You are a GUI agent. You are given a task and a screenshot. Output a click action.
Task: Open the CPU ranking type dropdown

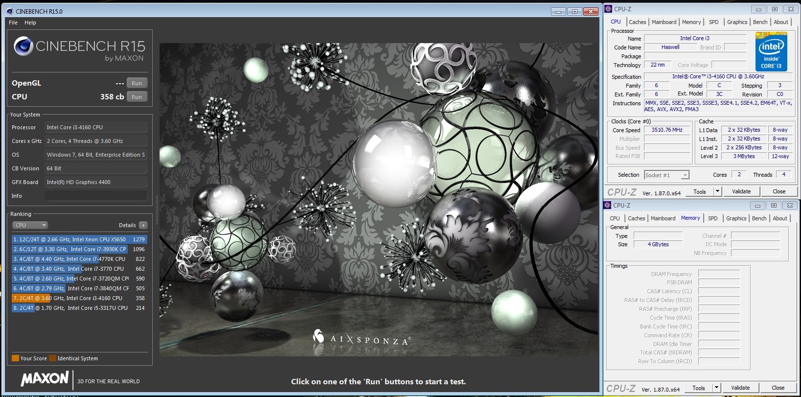click(30, 225)
